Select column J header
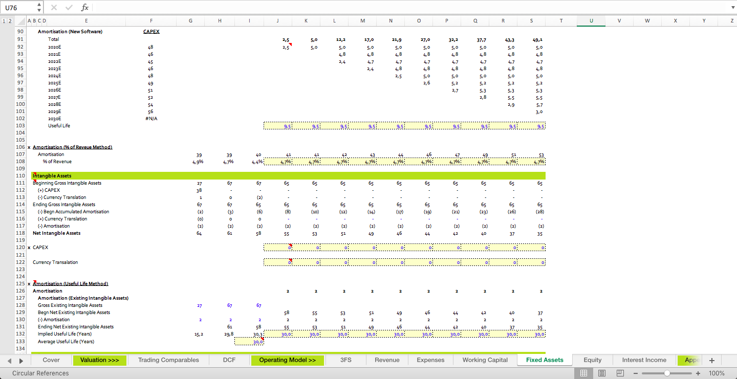This screenshot has width=737, height=379. [x=277, y=20]
